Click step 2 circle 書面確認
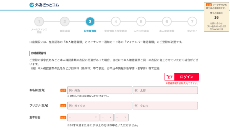The height and width of the screenshot is (130, 230). click(x=64, y=22)
